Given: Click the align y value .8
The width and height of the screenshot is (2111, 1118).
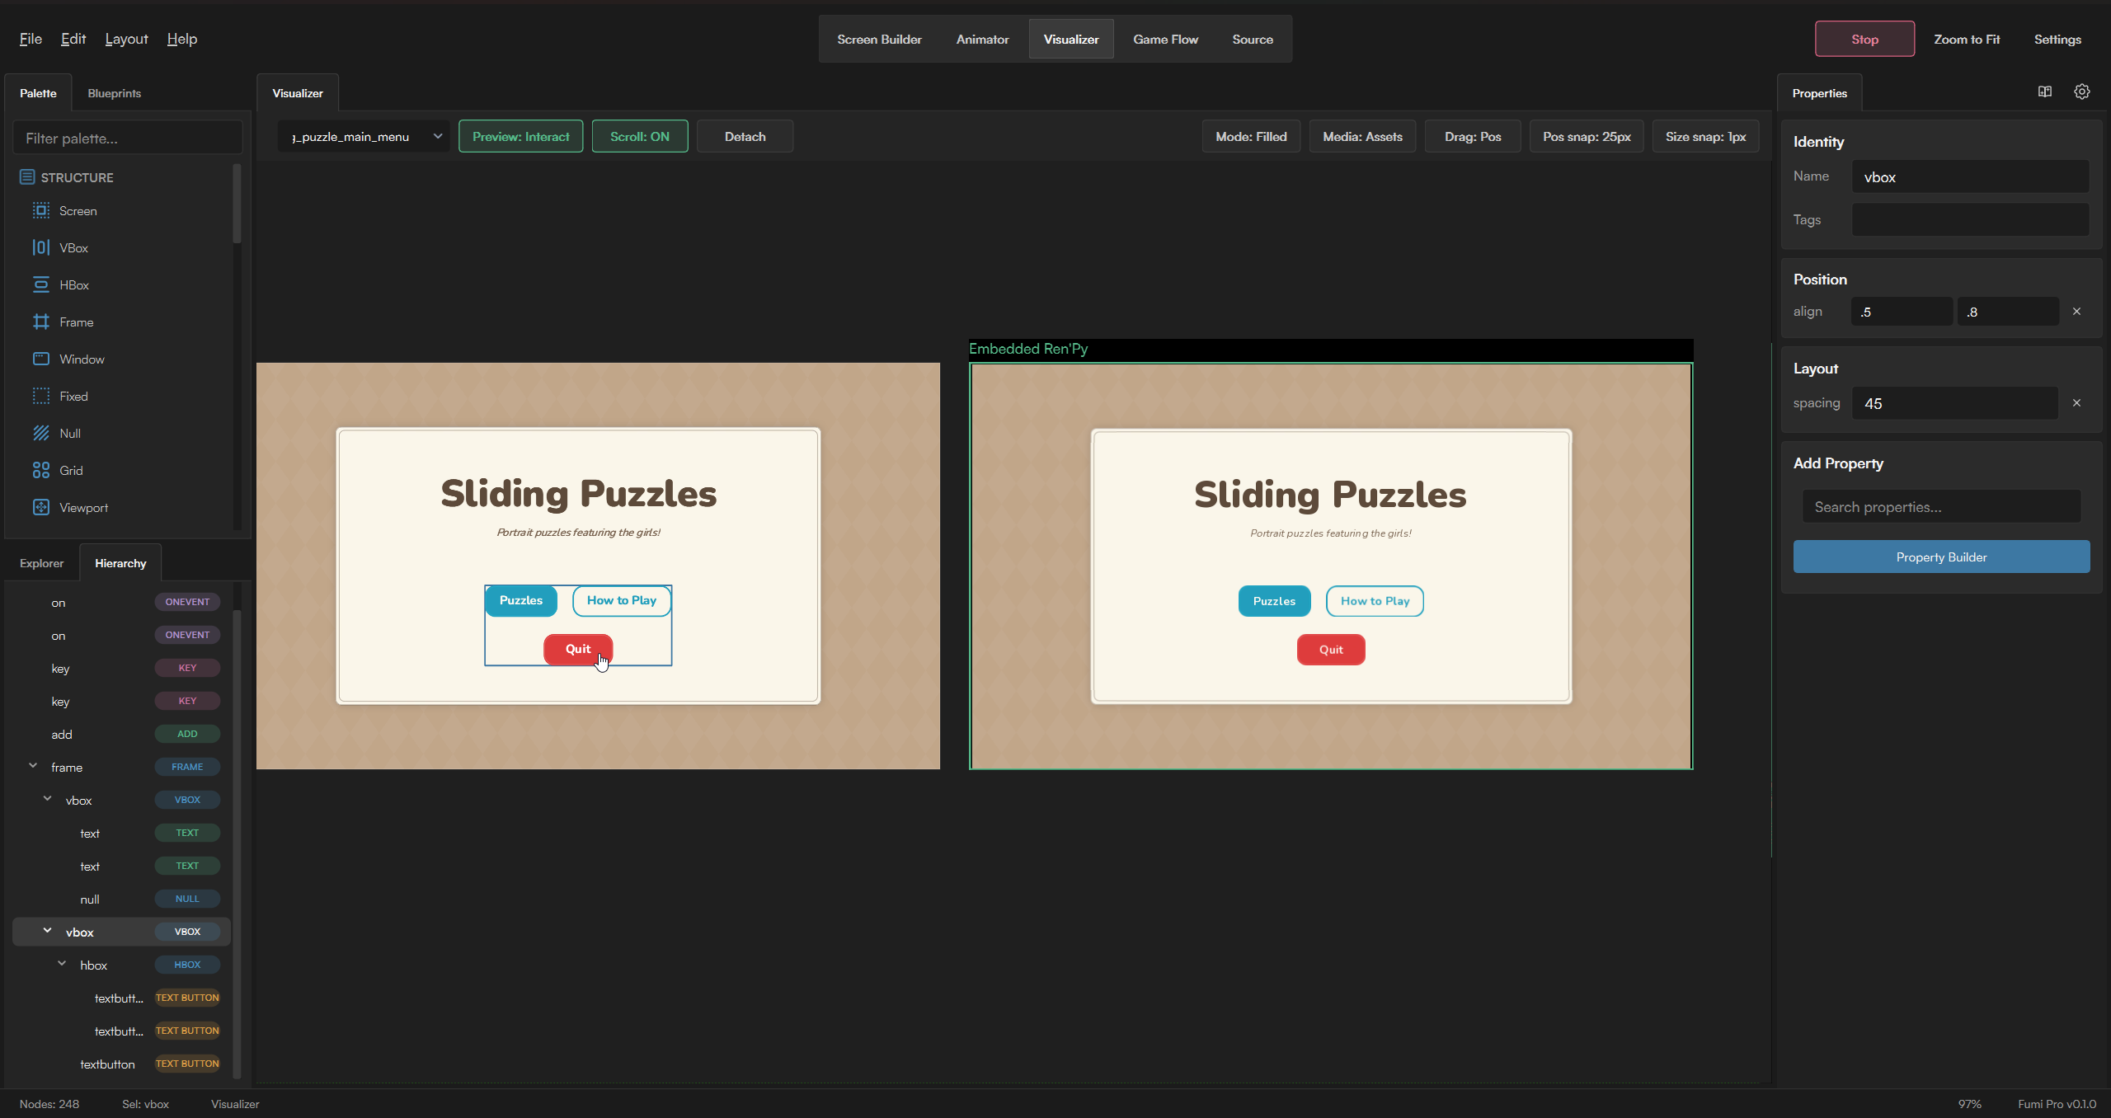Looking at the screenshot, I should click(2008, 312).
